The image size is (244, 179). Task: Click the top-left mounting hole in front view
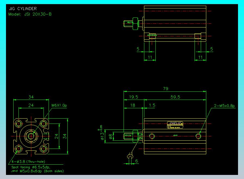(19, 124)
